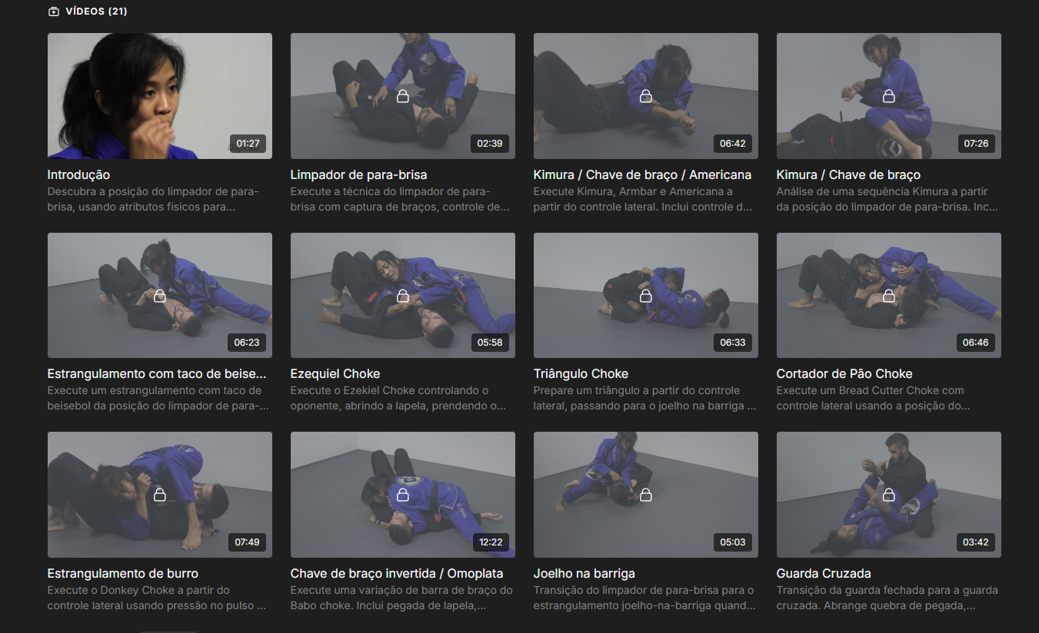Viewport: 1039px width, 633px height.
Task: Click lock icon on Guarda Cruzada thumbnail
Action: [888, 495]
